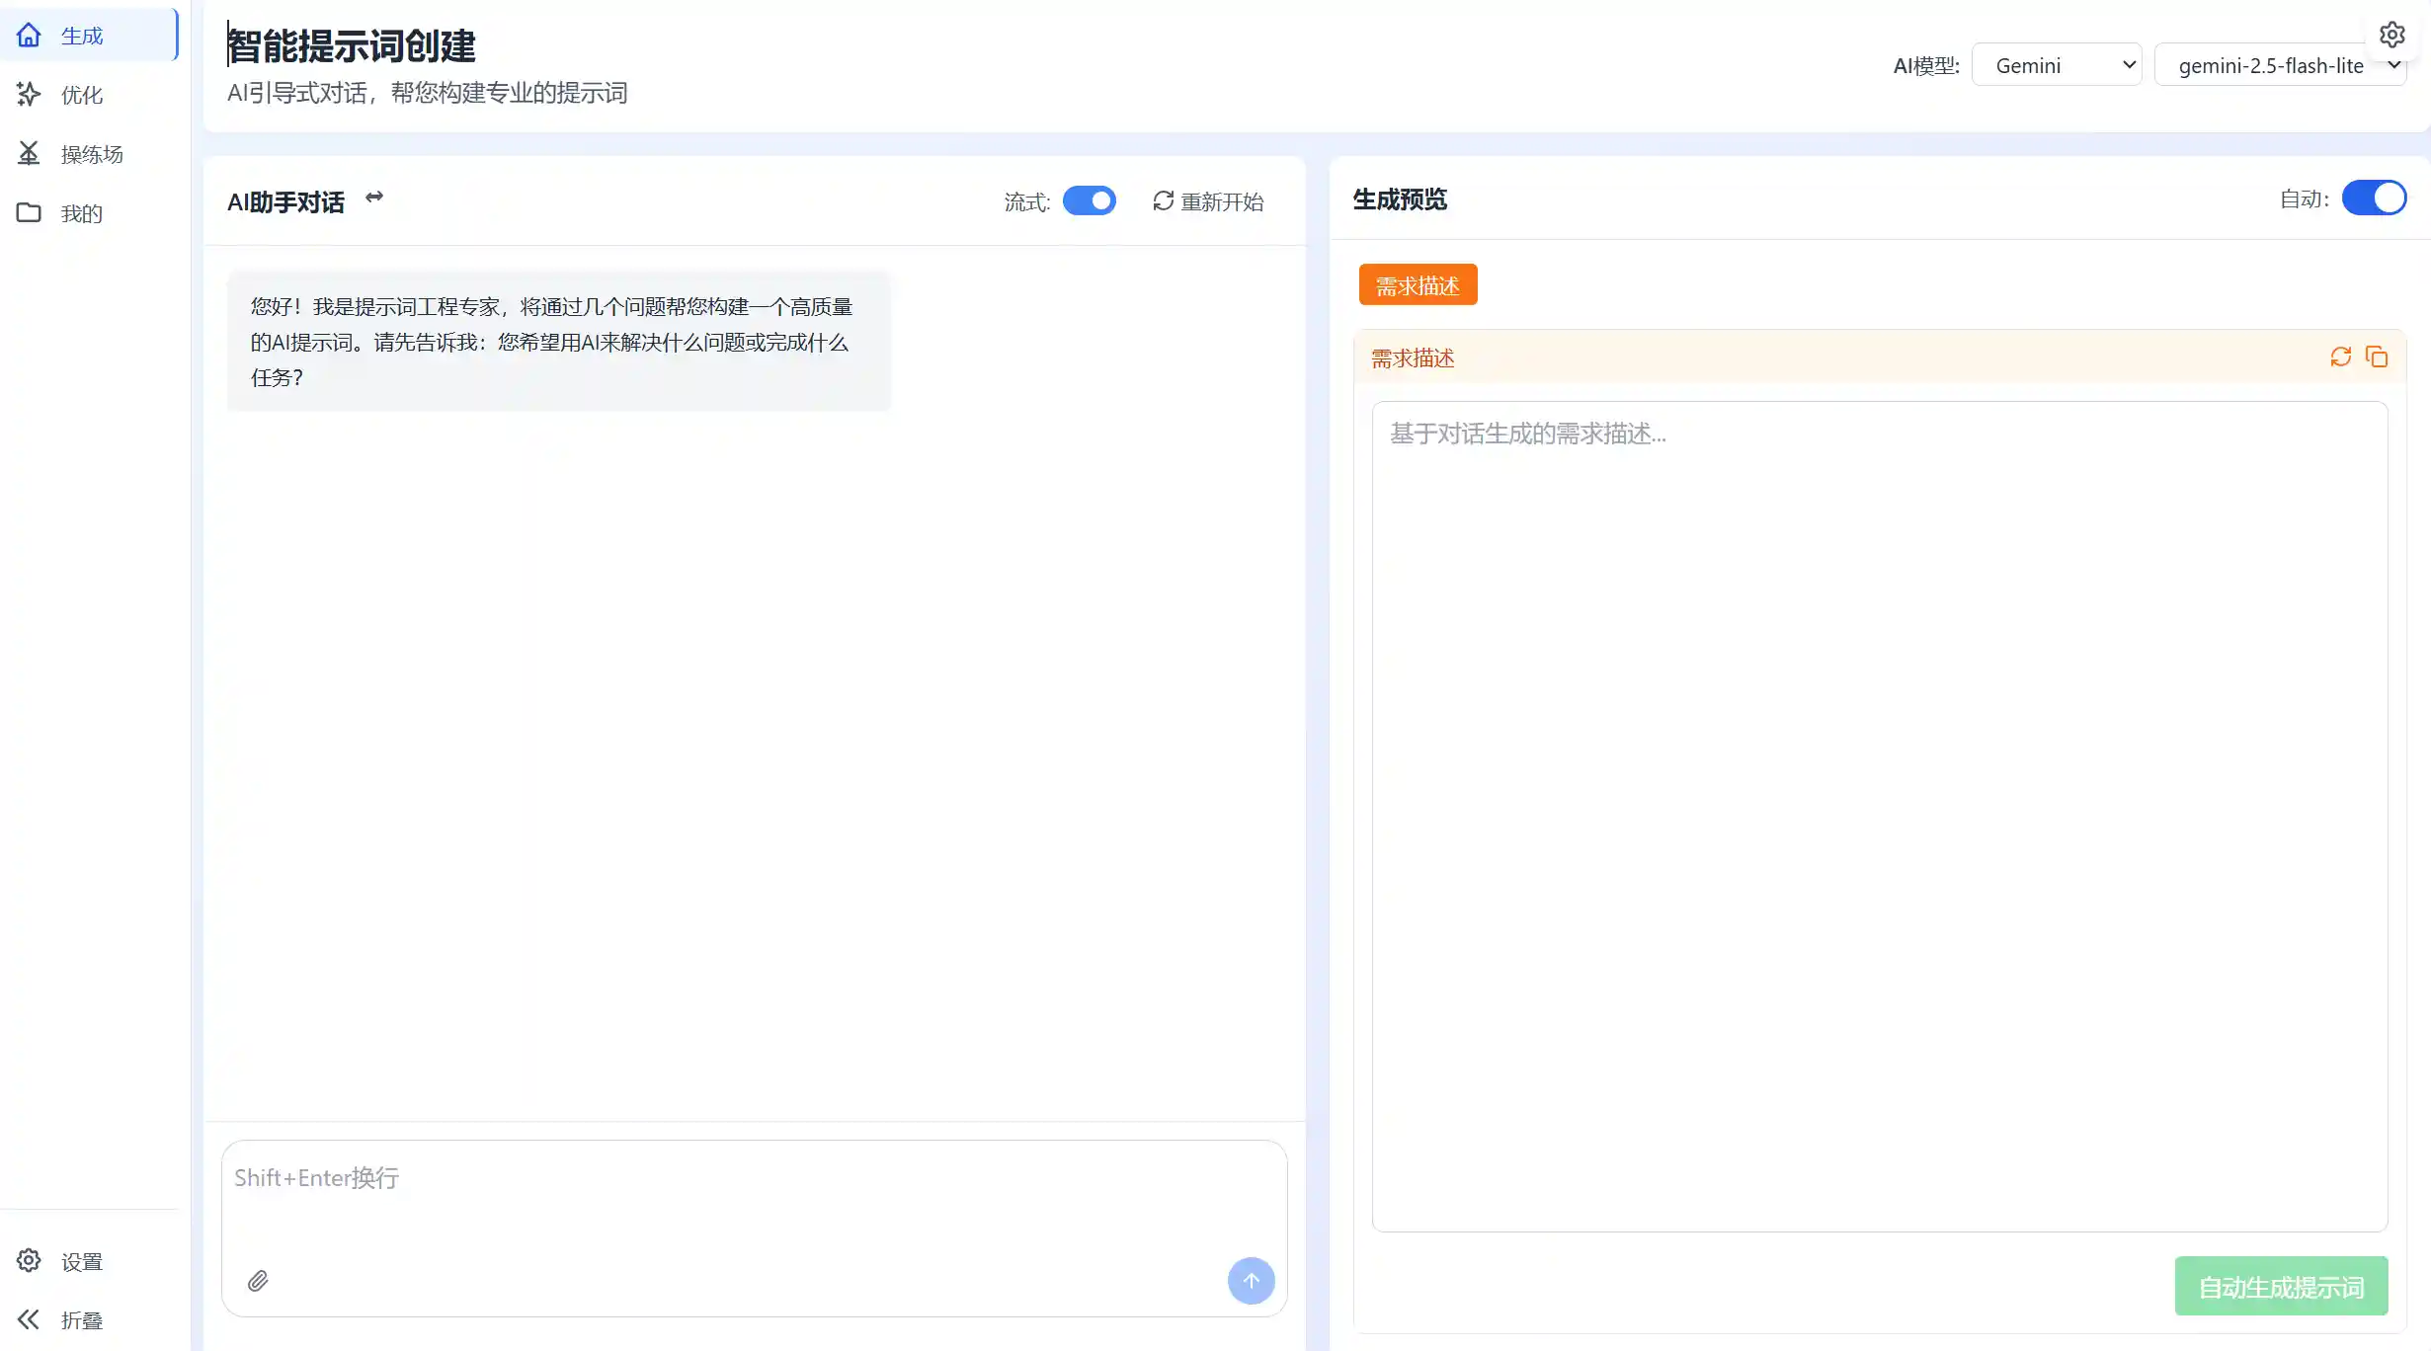Click the copy icon in 需求描述 header
2431x1351 pixels.
[2377, 358]
